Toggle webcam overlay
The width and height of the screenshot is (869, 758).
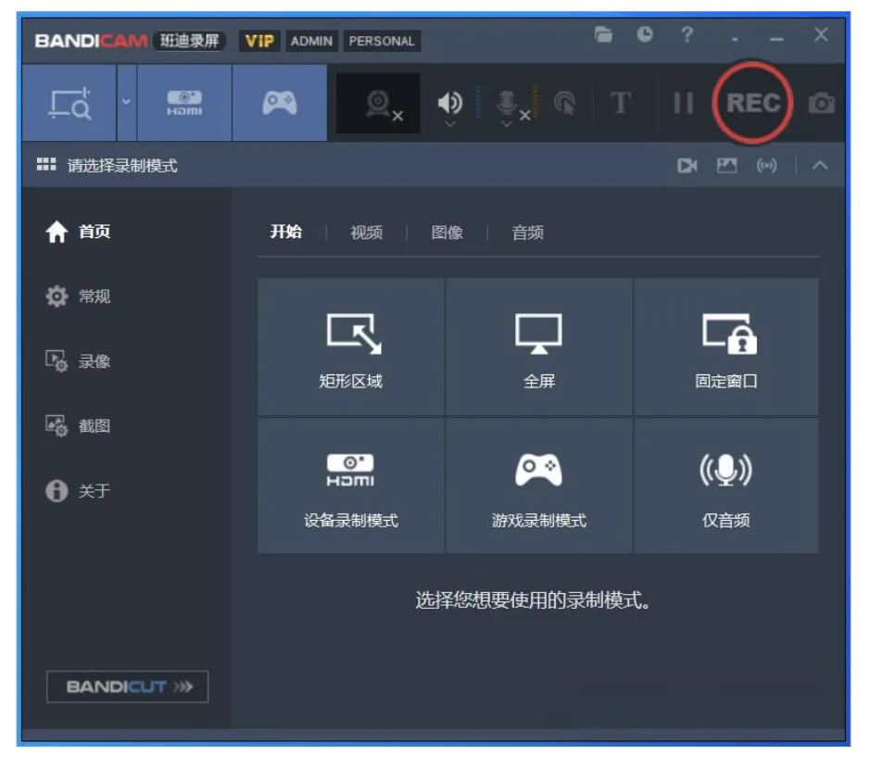[378, 103]
